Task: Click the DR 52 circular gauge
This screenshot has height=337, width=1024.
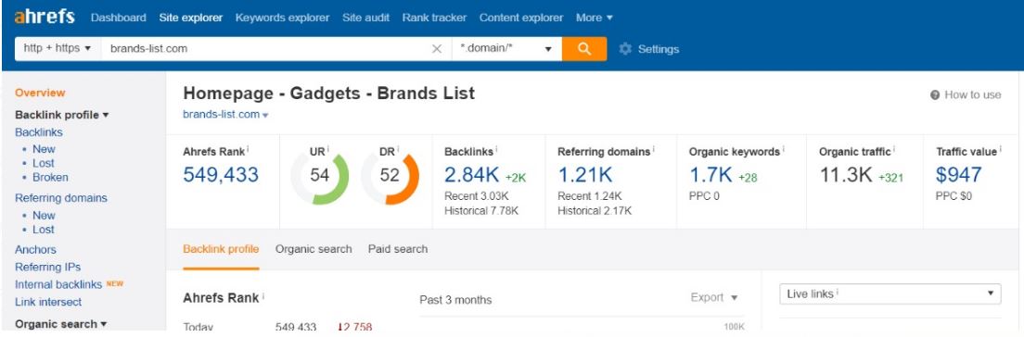Action: 390,175
